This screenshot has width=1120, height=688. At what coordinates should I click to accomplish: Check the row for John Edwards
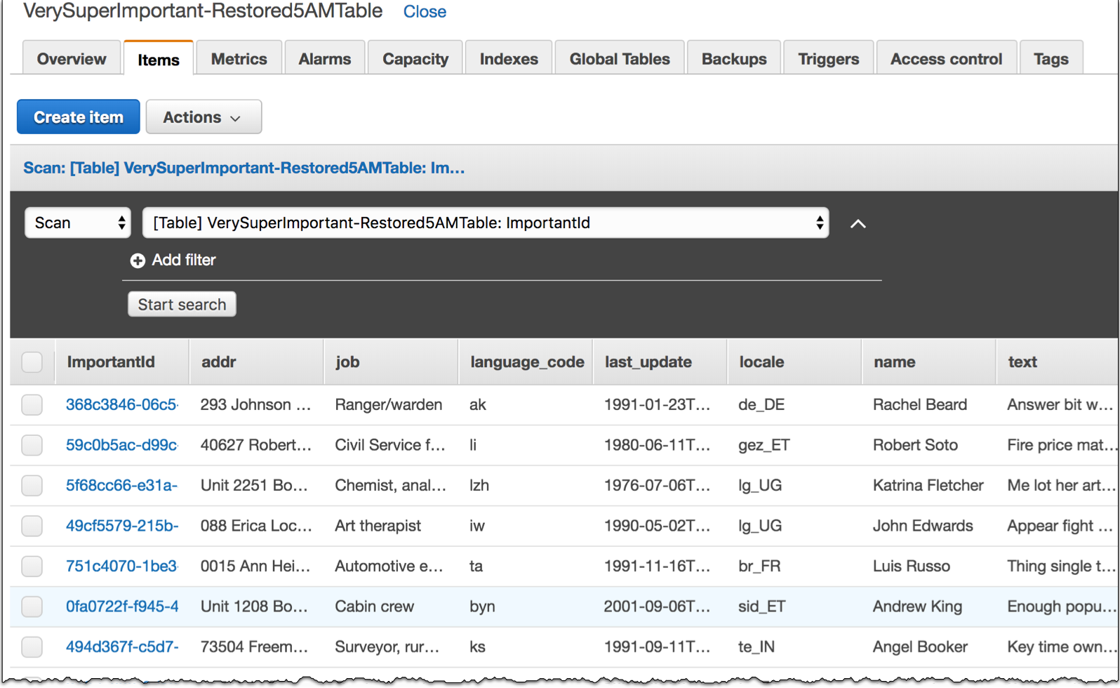[x=32, y=526]
